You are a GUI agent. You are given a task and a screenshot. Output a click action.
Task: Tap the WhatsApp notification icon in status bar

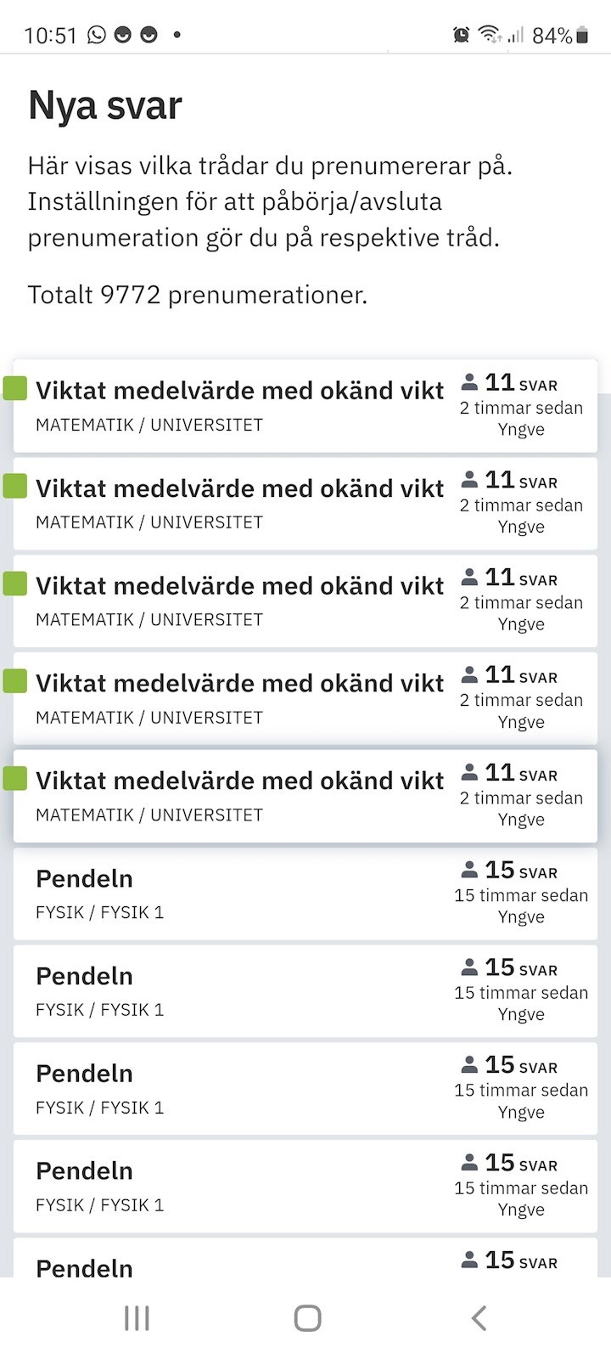click(97, 35)
